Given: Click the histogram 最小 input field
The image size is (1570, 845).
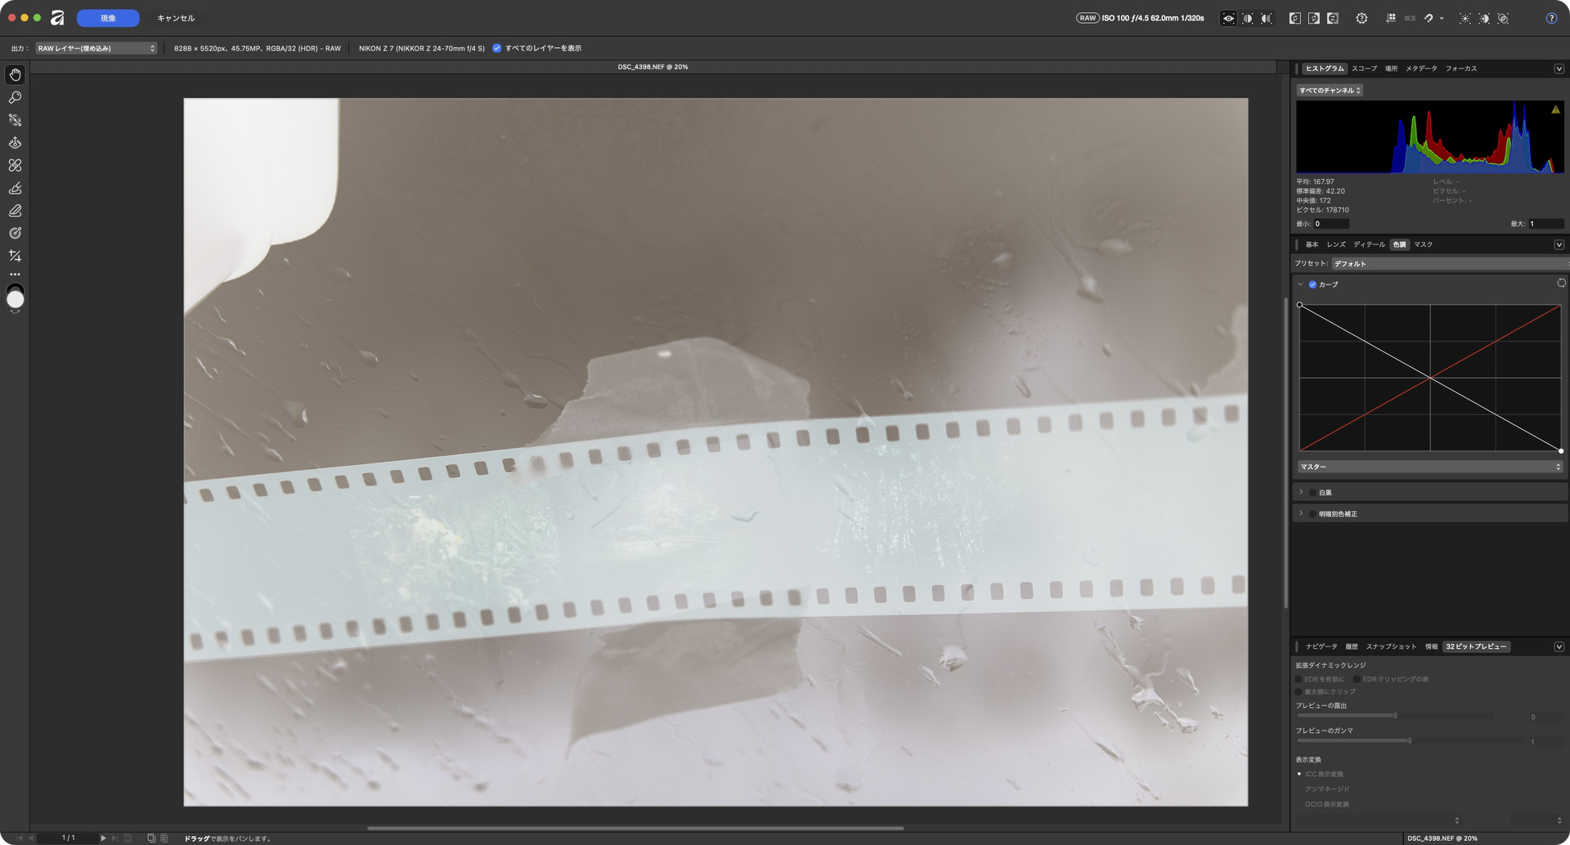Looking at the screenshot, I should tap(1330, 224).
